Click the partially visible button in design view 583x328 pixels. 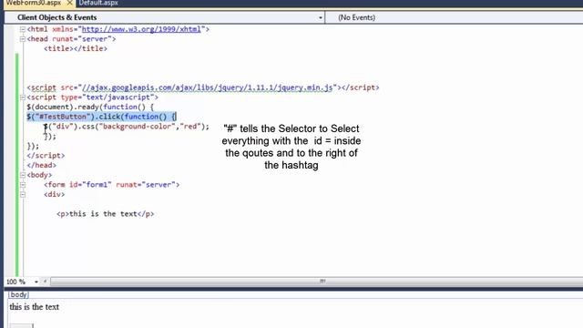21,326
